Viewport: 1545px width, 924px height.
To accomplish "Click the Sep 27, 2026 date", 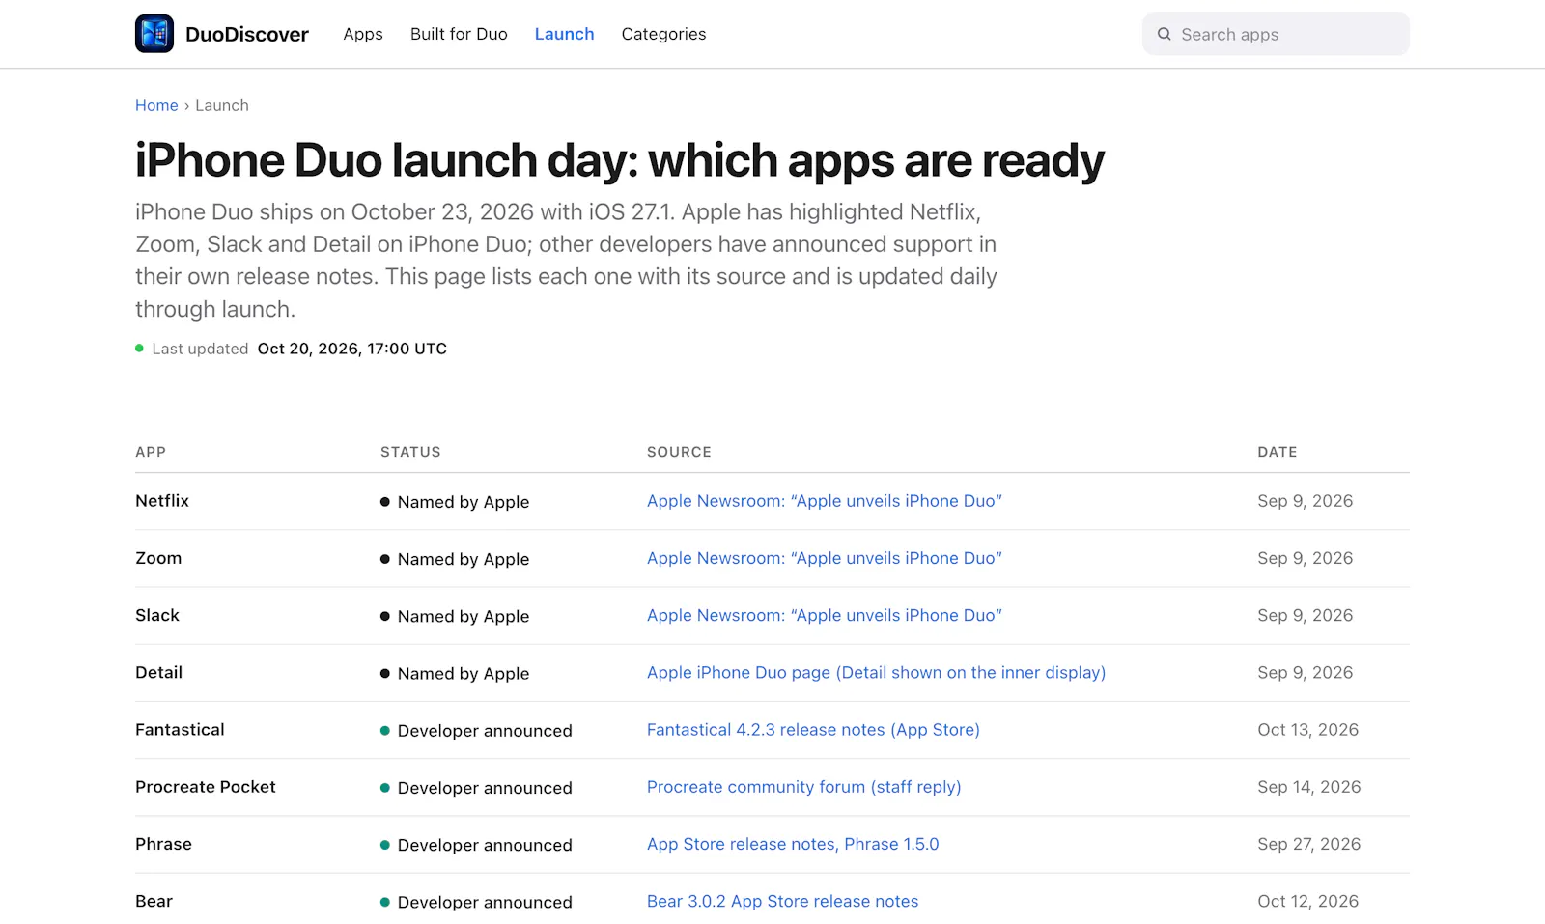I will (1309, 844).
